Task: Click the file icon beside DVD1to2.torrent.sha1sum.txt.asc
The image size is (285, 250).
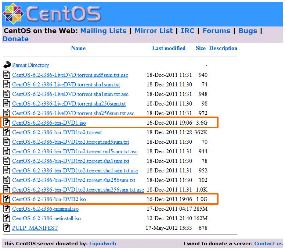Action: point(7,170)
